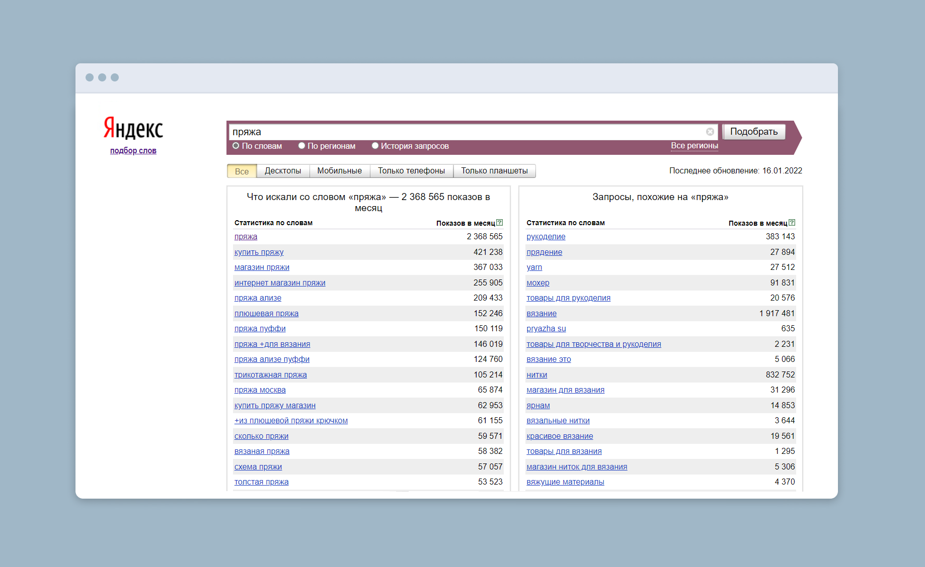Viewport: 925px width, 567px height.
Task: Click the рукоделие similar query link
Action: tap(546, 237)
